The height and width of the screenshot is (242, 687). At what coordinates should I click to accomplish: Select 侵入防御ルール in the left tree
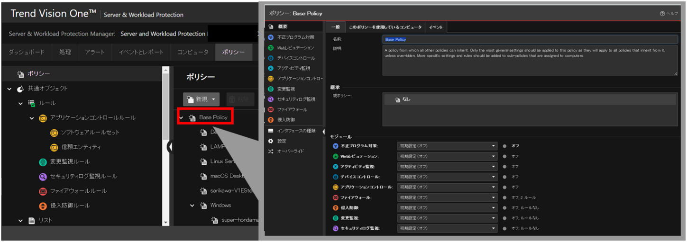click(70, 206)
